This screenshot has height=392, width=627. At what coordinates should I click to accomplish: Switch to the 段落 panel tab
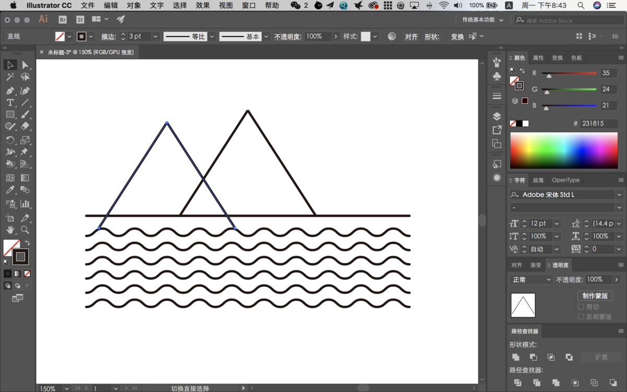[x=538, y=180]
